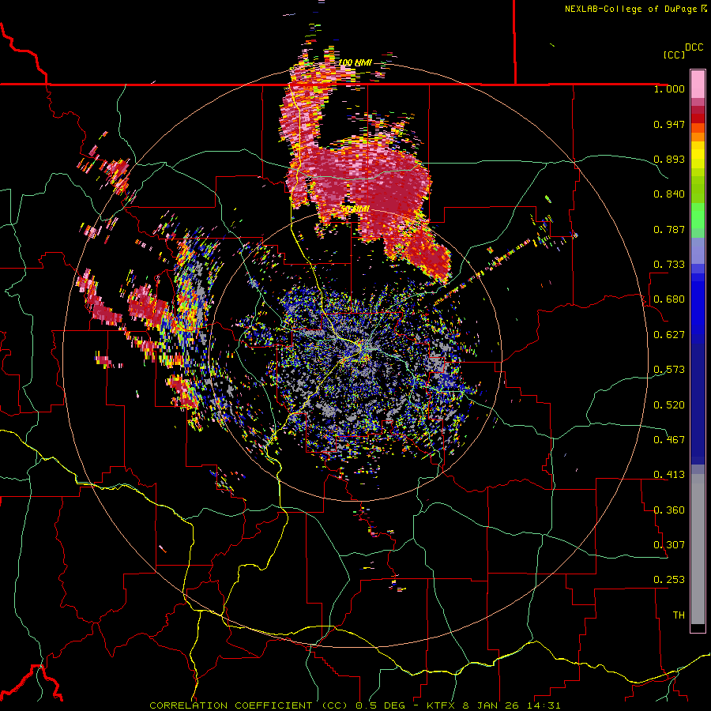The height and width of the screenshot is (711, 711).
Task: Select the 0.360 scale value
Action: pos(669,510)
